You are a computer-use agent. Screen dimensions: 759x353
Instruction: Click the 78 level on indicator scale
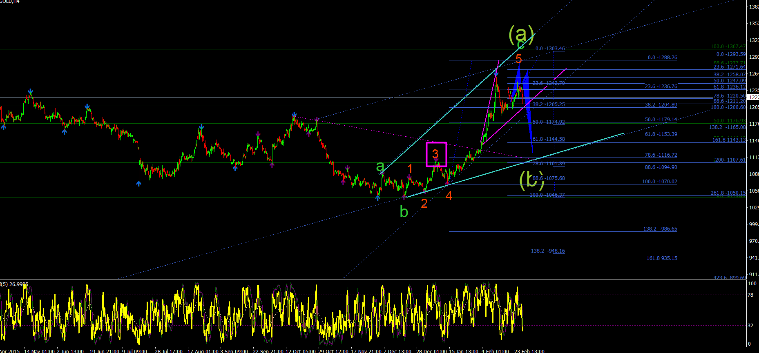point(750,295)
